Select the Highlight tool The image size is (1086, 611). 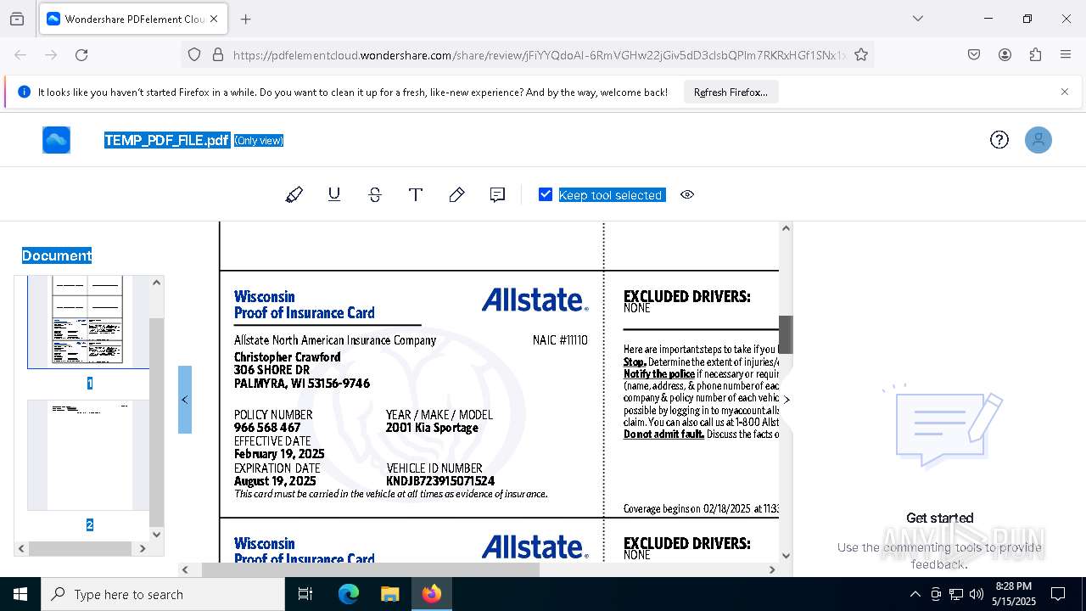294,195
